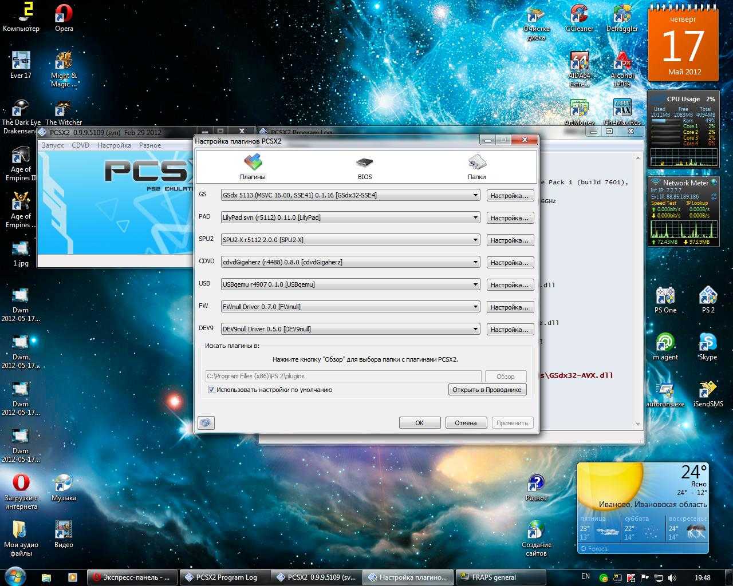
Task: Launch the m agent desktop shortcut
Action: coord(665,347)
